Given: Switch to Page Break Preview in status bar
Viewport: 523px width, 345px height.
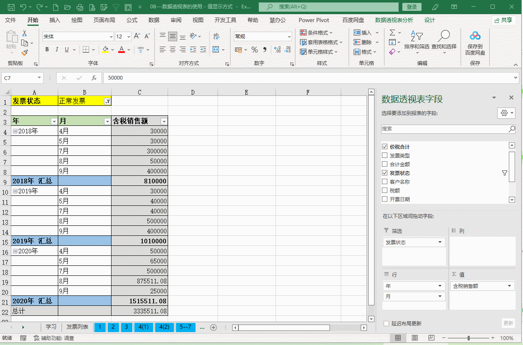Looking at the screenshot, I should pyautogui.click(x=431, y=338).
